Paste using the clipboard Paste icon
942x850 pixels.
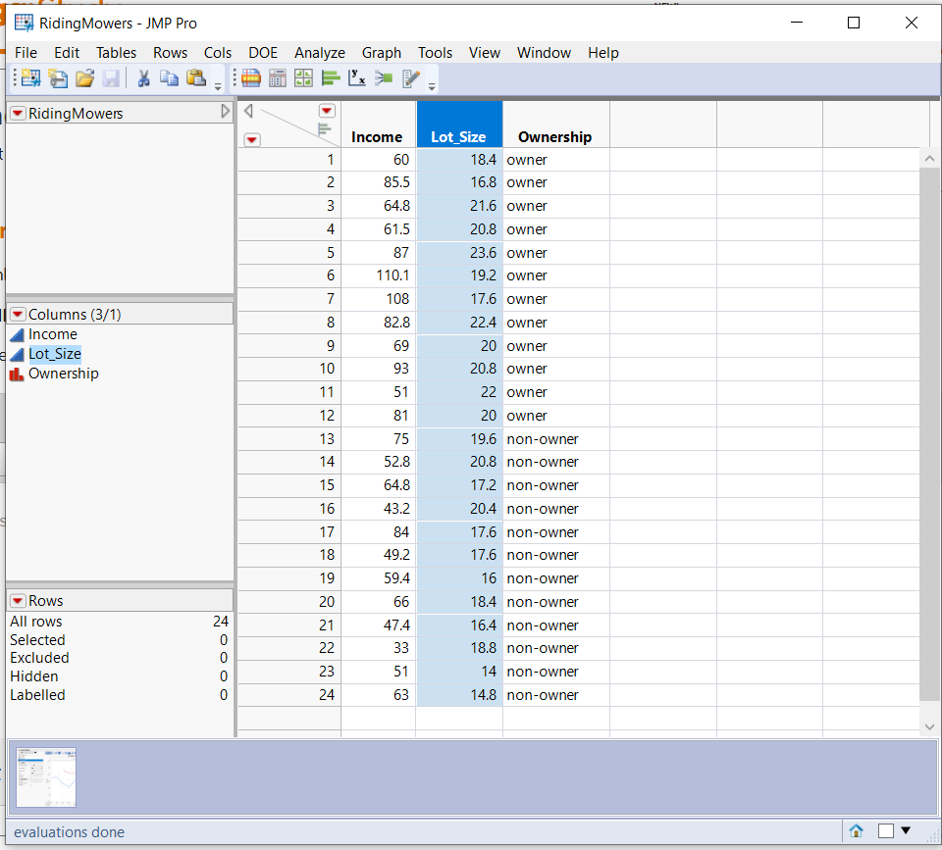(x=198, y=77)
